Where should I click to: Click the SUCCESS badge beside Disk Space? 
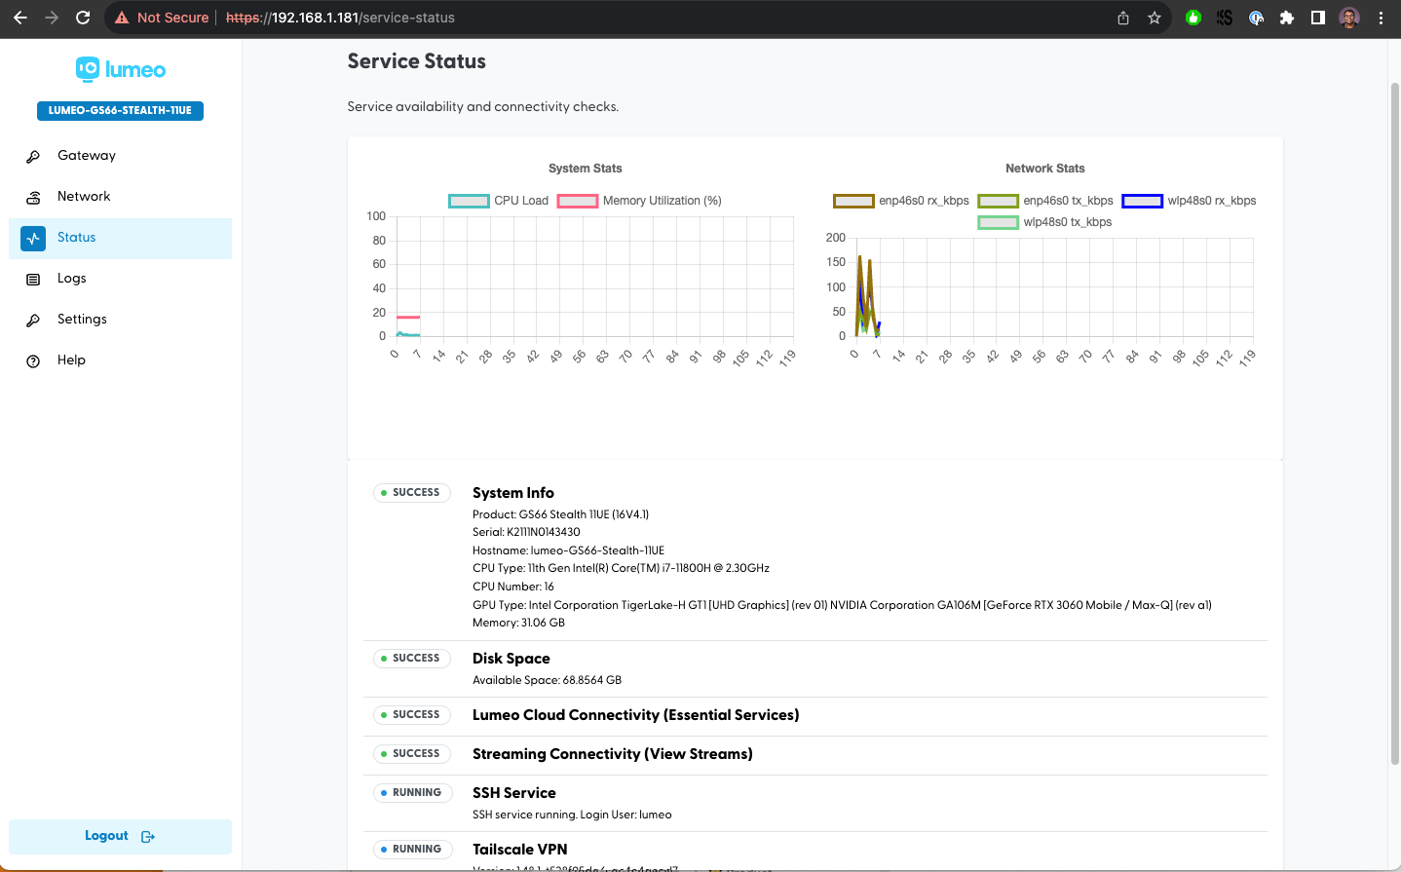(x=412, y=659)
